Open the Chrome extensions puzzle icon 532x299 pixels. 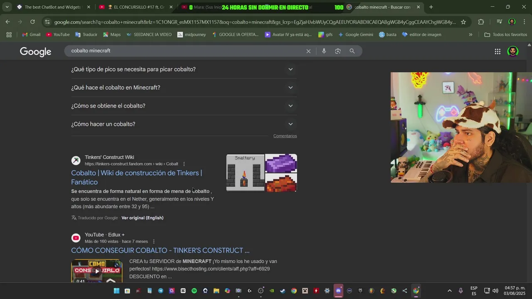coord(481,22)
